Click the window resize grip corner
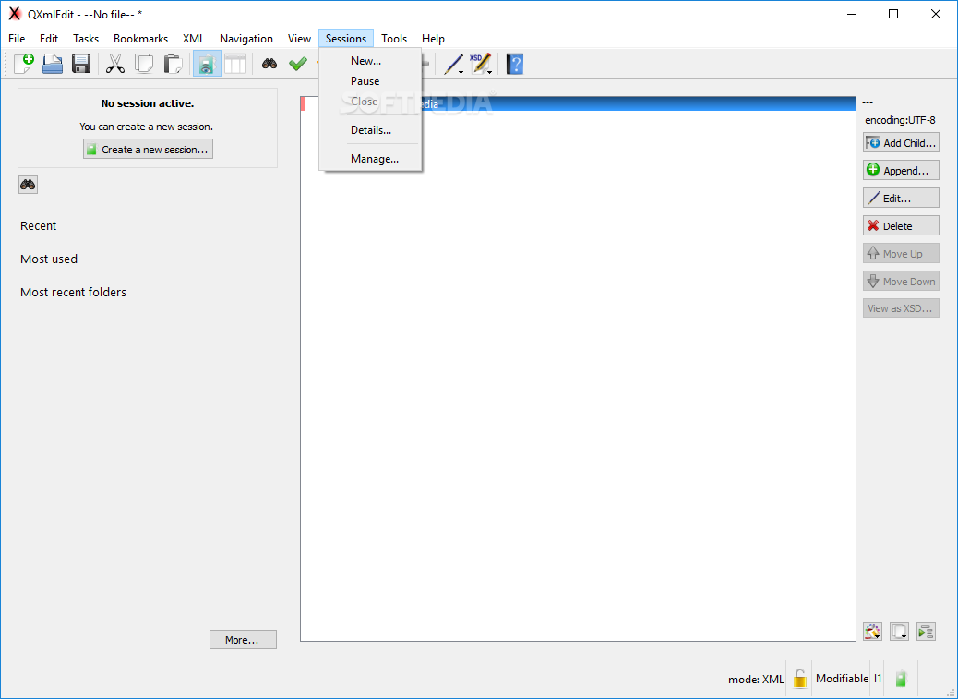Screen dimensions: 958x699 tap(952, 693)
